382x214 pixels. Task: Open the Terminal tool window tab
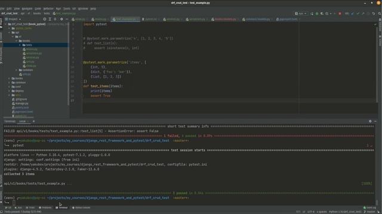pyautogui.click(x=61, y=207)
